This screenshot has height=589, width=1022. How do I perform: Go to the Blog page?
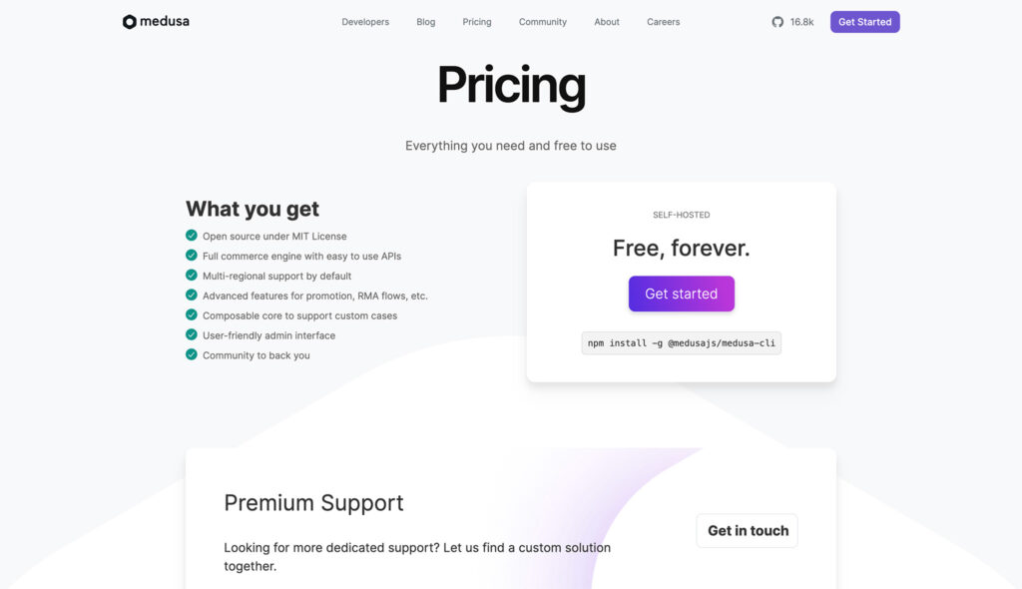(x=426, y=22)
